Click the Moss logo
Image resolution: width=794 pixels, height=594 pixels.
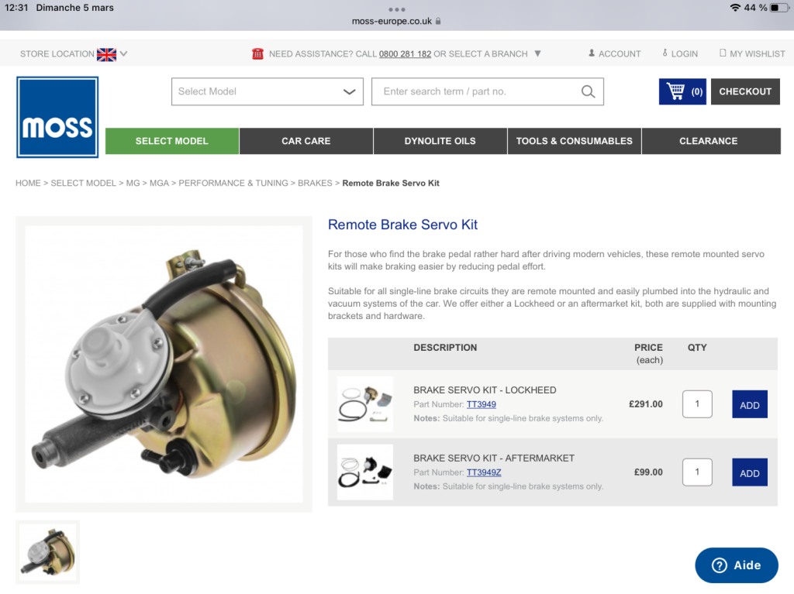(x=57, y=117)
